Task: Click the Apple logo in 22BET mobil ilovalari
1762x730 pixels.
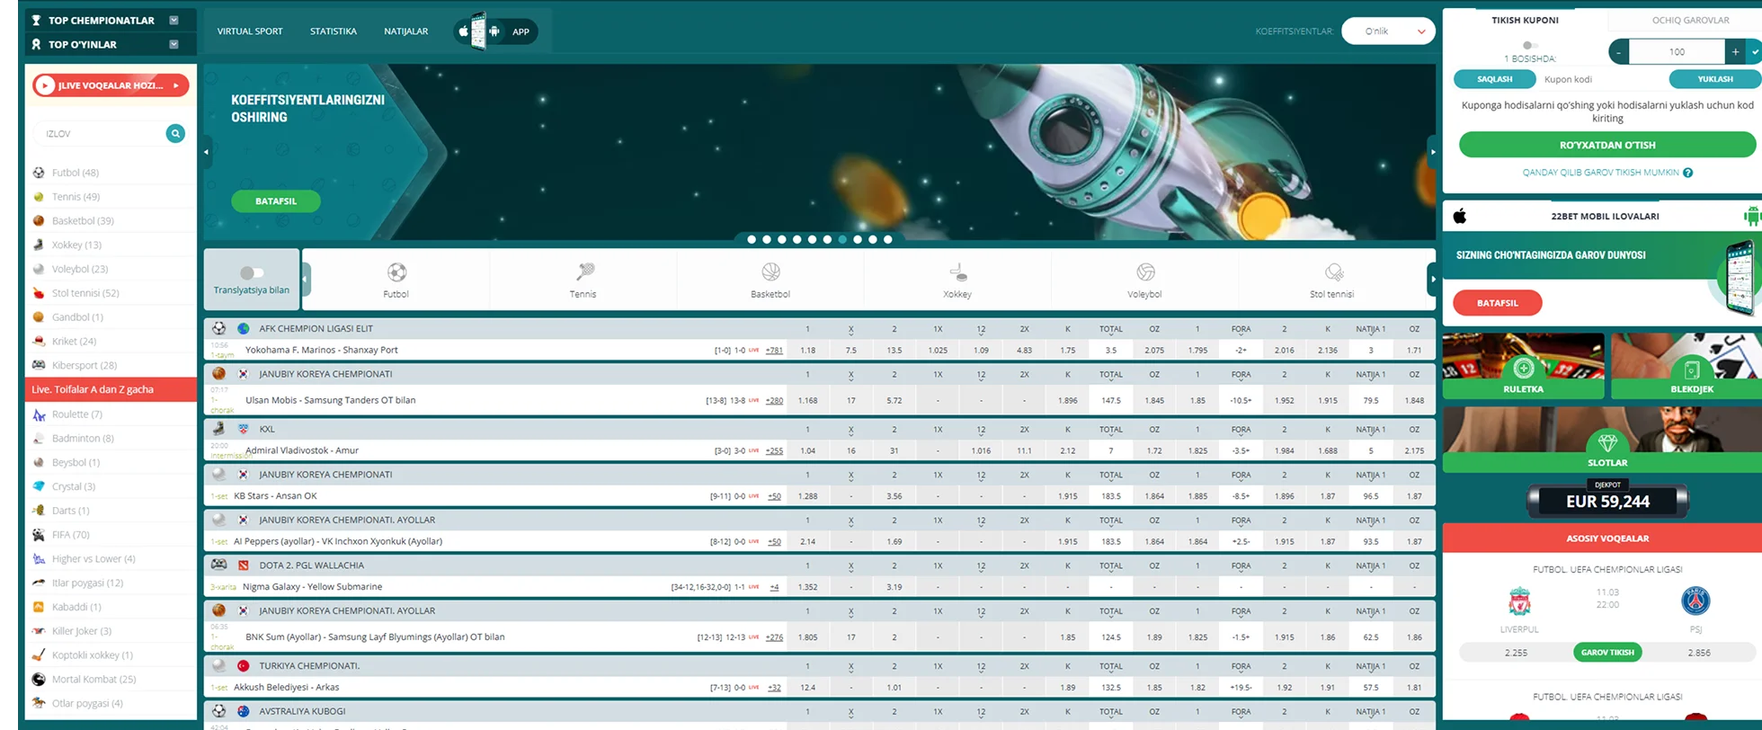Action: [x=1460, y=216]
